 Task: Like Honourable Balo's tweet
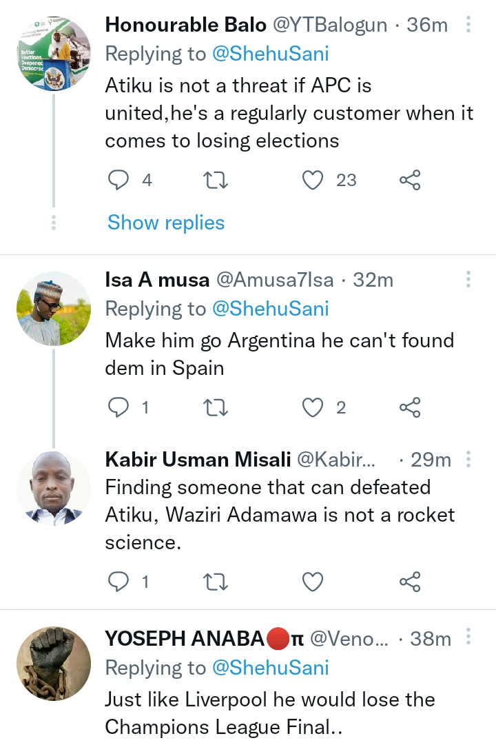coord(313,181)
